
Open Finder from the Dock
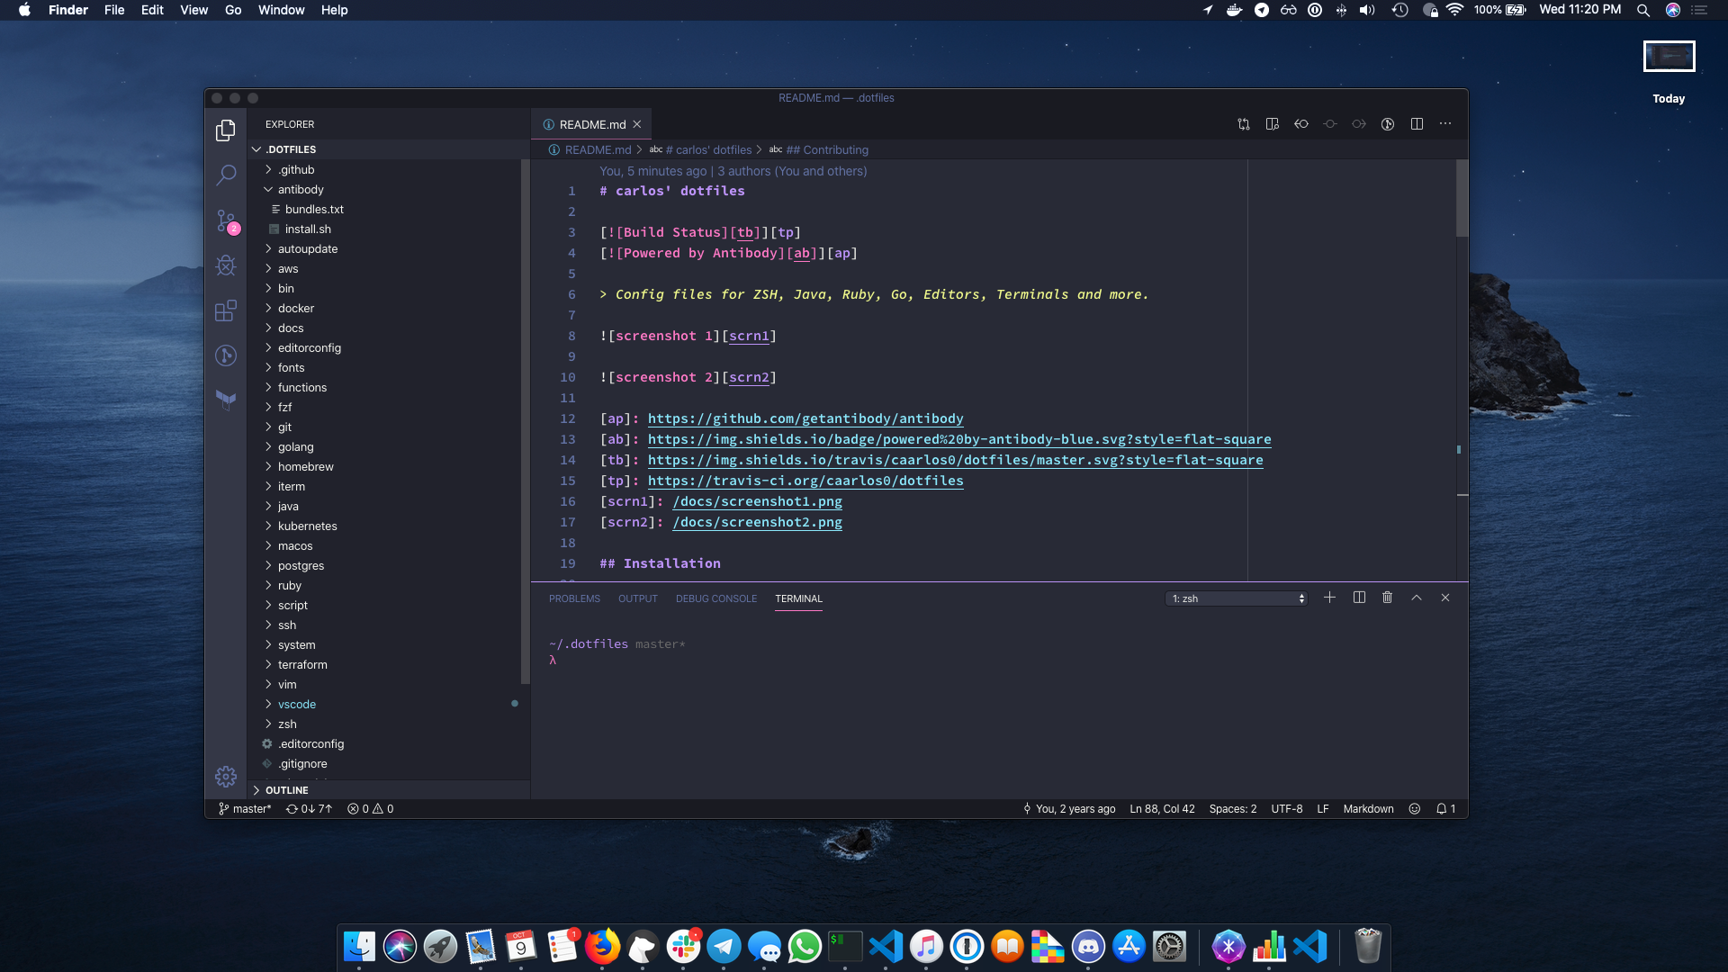359,947
